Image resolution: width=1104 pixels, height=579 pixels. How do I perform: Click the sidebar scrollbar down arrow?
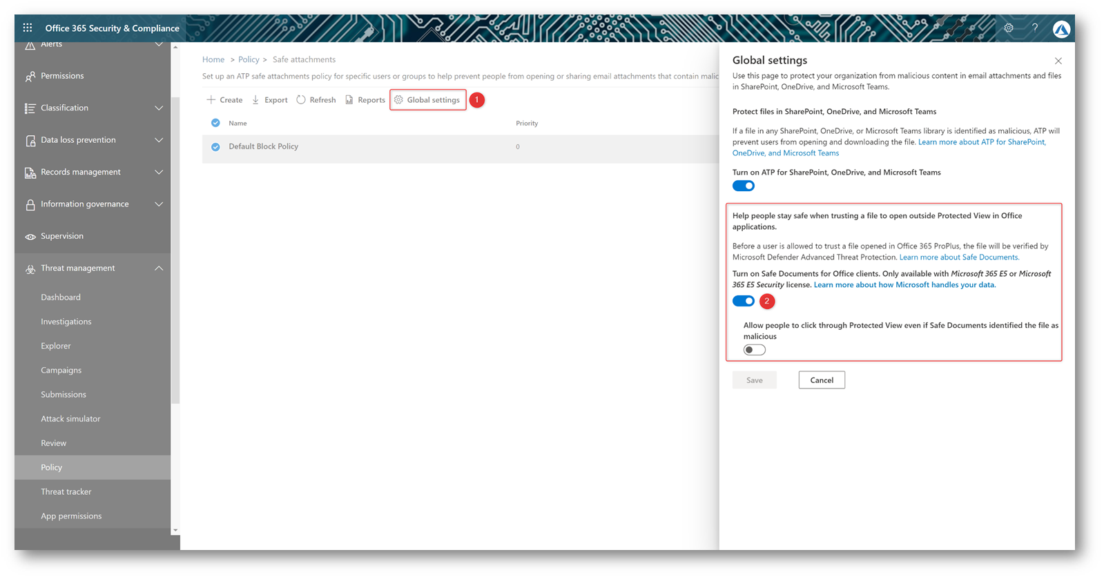pyautogui.click(x=175, y=530)
